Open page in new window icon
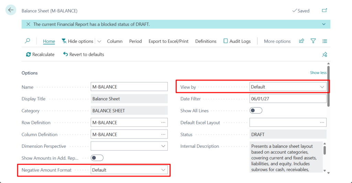Viewport: 352px width, 183px height. click(324, 11)
